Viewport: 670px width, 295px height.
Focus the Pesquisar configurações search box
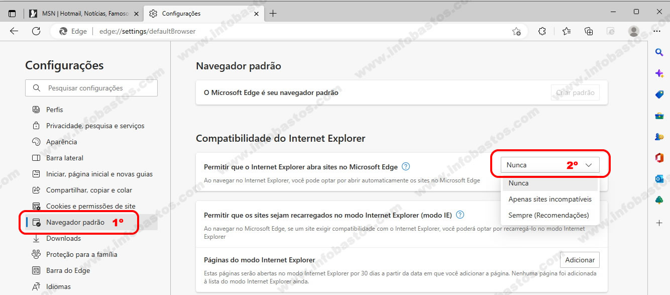91,88
